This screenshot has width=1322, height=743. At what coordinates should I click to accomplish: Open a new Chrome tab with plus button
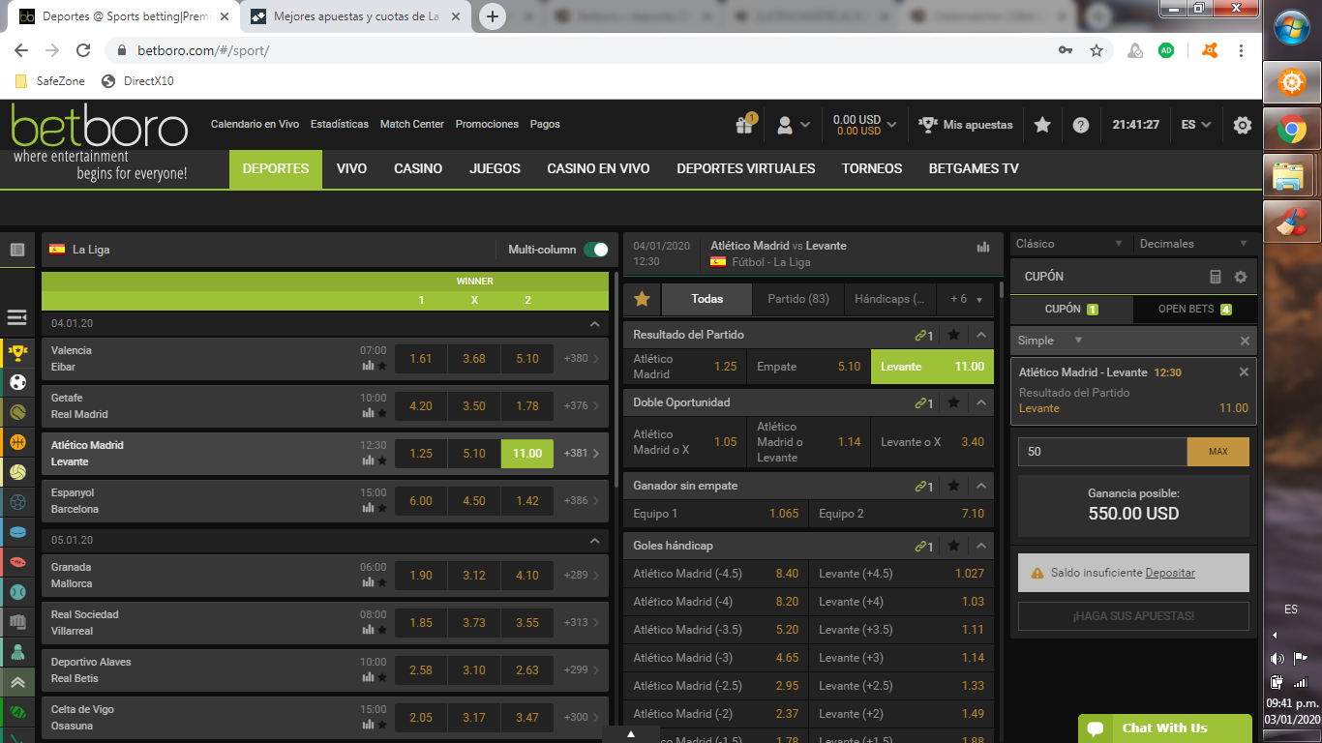click(x=493, y=16)
